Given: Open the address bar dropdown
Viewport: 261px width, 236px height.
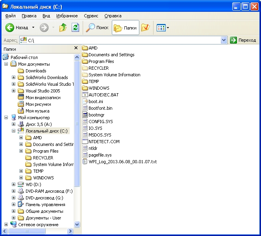Looking at the screenshot, I should coord(224,40).
